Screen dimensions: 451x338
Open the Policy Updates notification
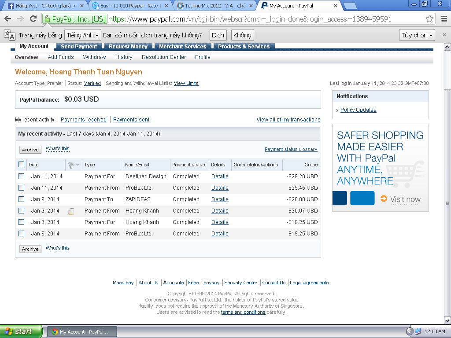(x=358, y=110)
